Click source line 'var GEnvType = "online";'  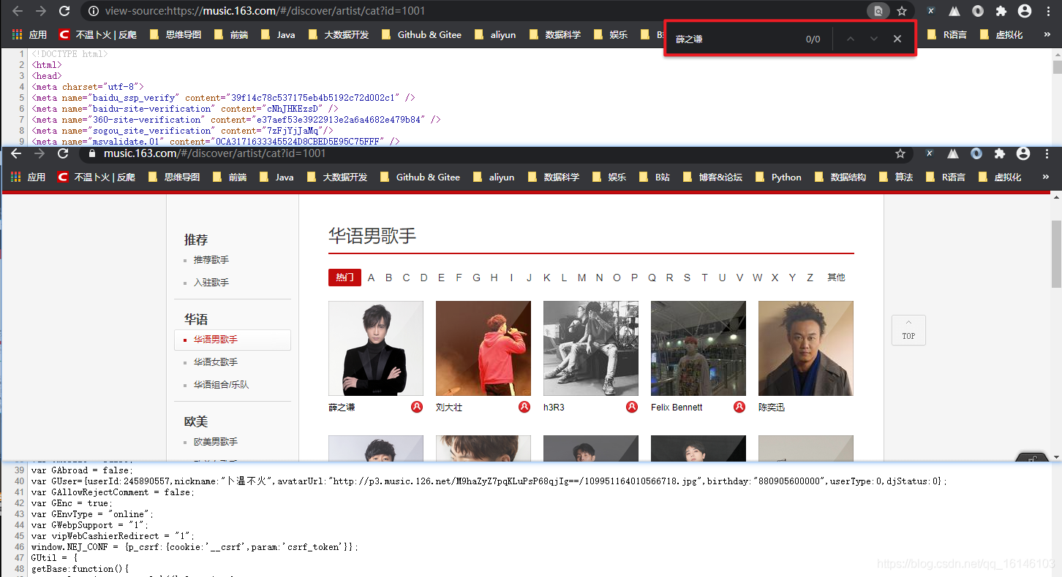click(93, 514)
